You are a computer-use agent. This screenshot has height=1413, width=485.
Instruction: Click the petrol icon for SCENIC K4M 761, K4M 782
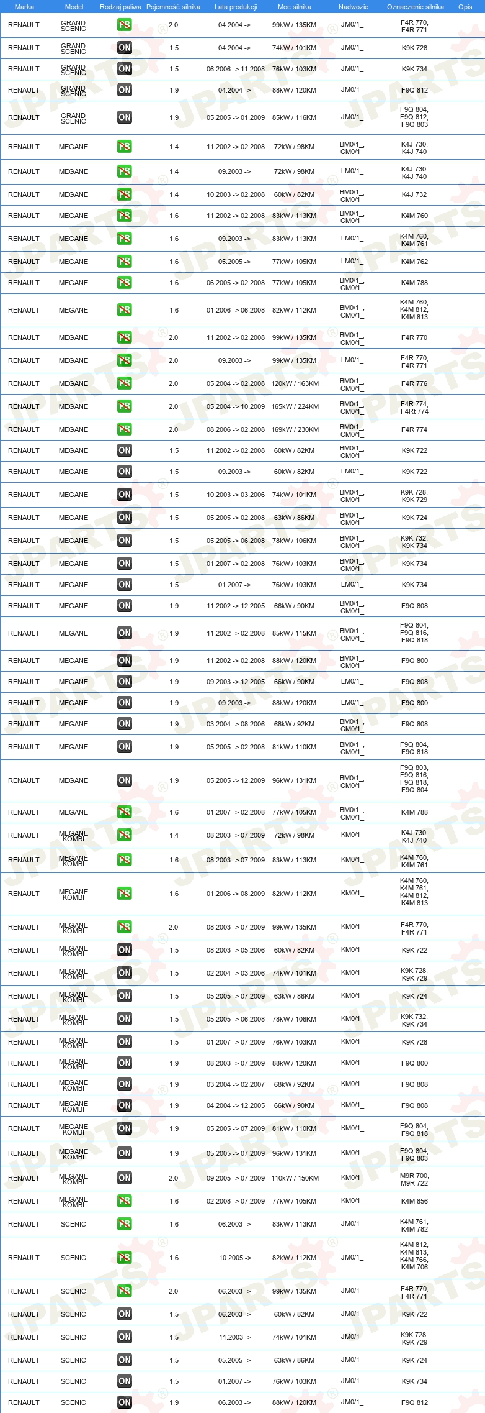click(x=125, y=1224)
